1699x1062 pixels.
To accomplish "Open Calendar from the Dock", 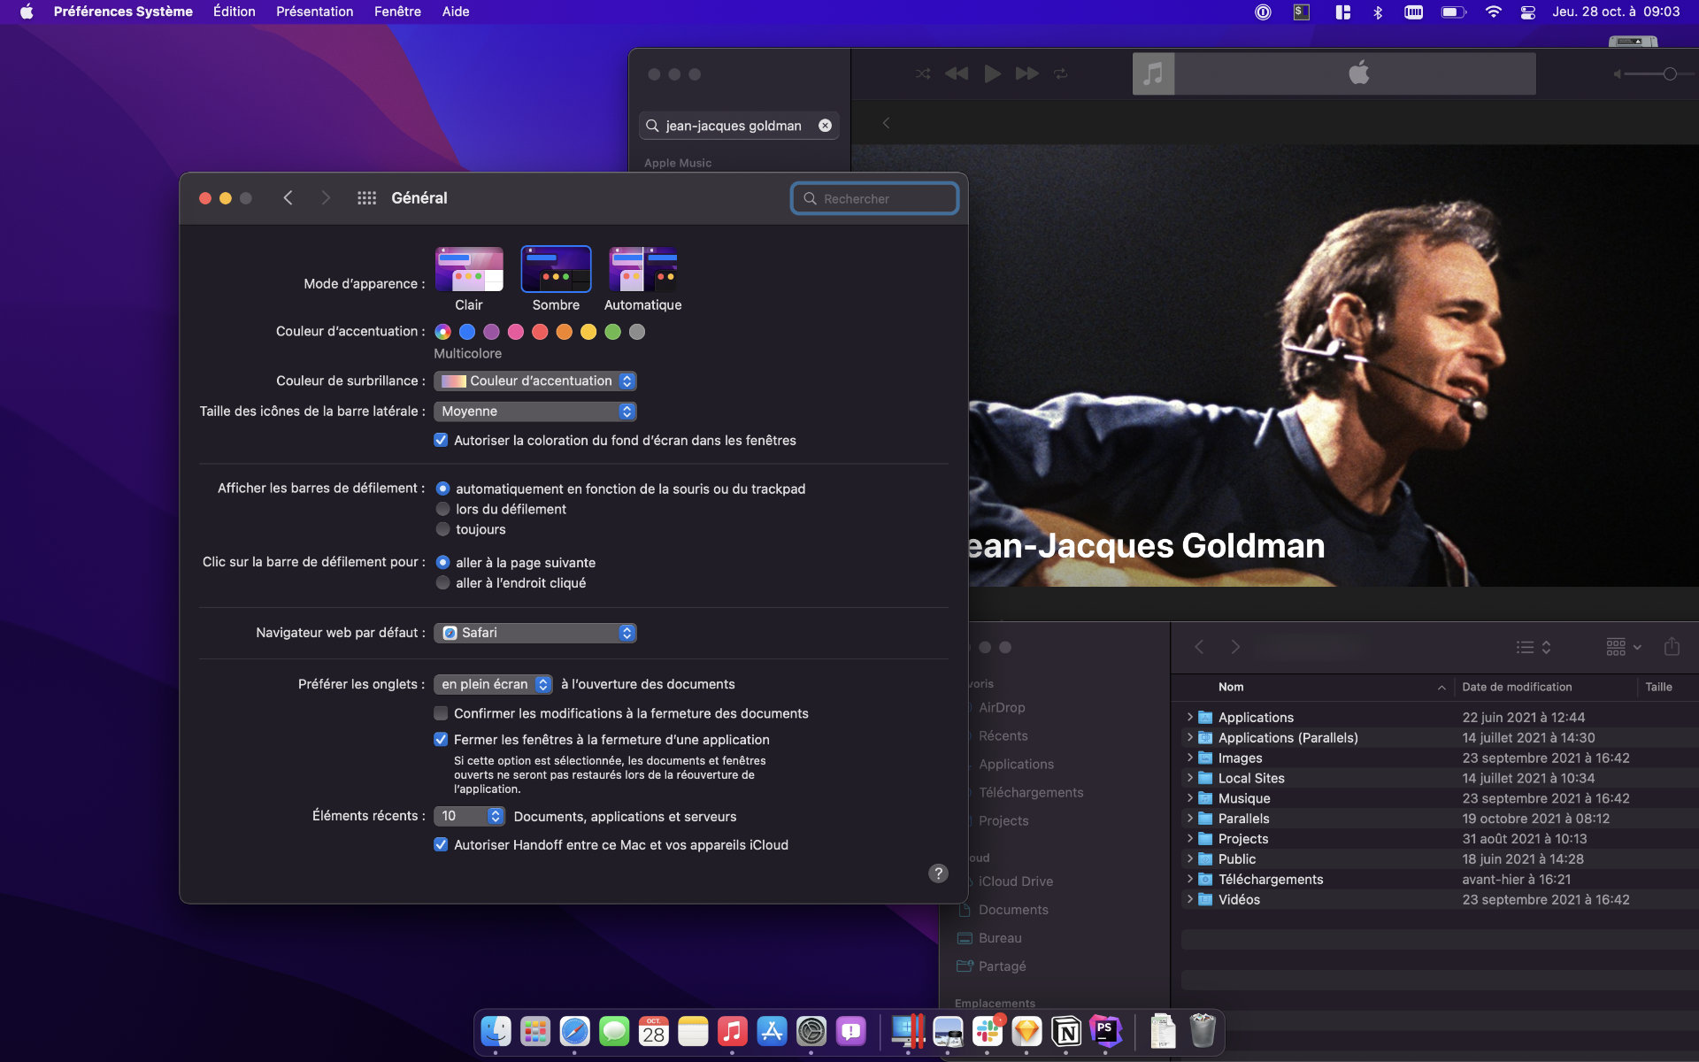I will tap(654, 1031).
